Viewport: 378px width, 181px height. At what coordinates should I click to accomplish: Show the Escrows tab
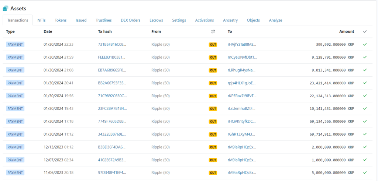pos(156,20)
